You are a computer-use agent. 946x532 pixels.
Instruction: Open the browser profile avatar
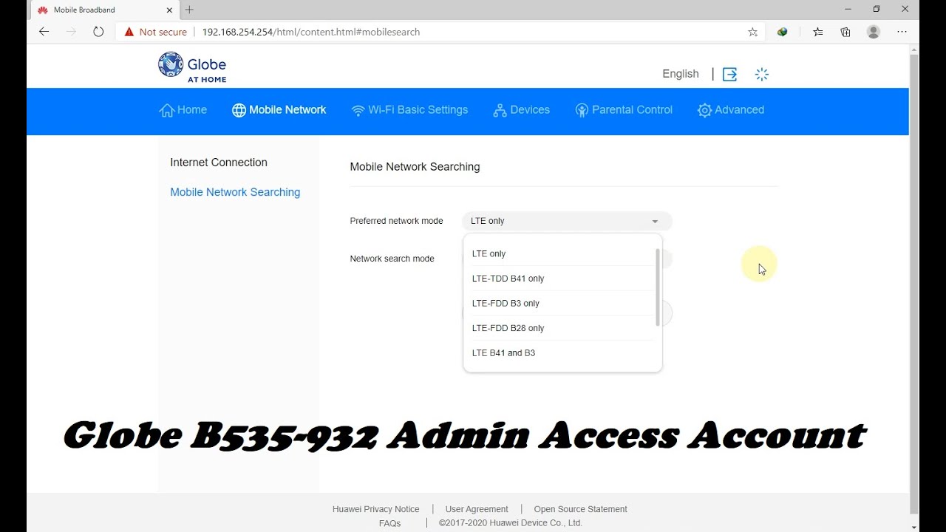point(874,32)
